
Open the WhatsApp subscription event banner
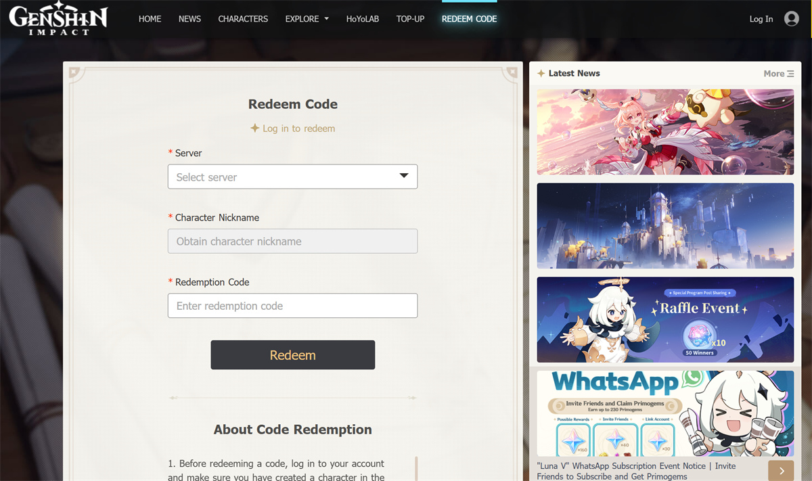tap(665, 413)
